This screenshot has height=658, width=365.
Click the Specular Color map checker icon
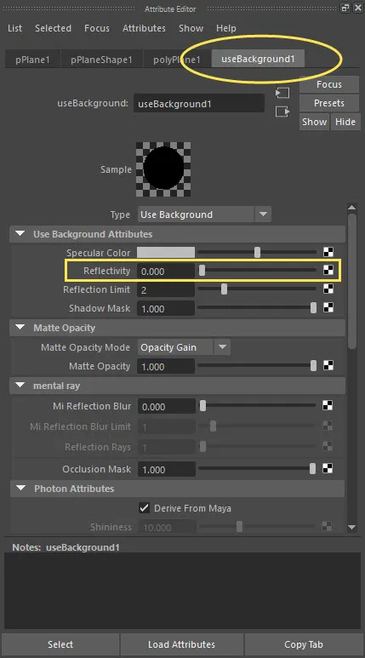[328, 252]
